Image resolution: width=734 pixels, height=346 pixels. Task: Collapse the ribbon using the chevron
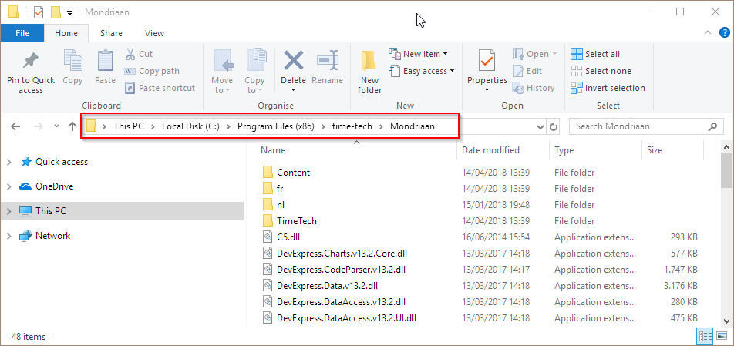point(707,32)
